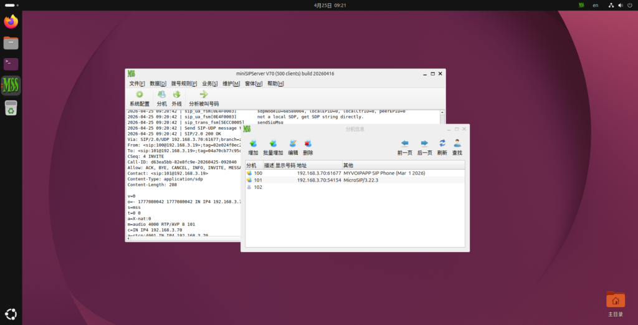The height and width of the screenshot is (325, 638).
Task: Click MSS tray icon in top bar
Action: pyautogui.click(x=581, y=5)
